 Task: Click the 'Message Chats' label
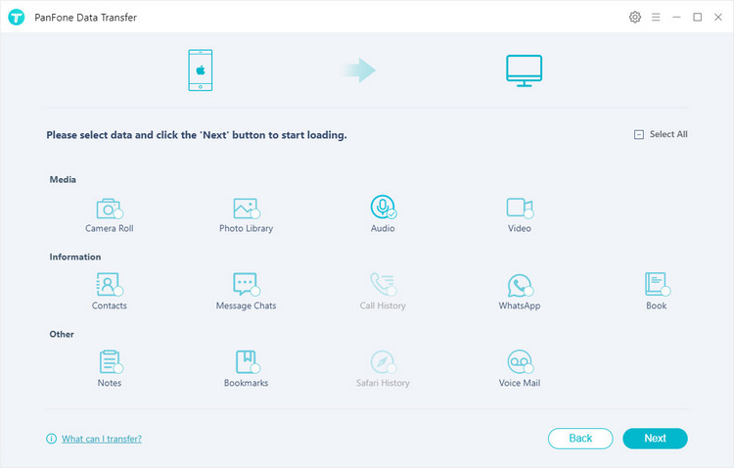pos(247,305)
